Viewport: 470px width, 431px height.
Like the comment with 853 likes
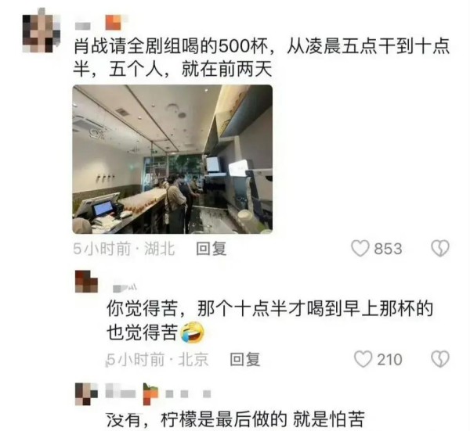click(x=360, y=249)
